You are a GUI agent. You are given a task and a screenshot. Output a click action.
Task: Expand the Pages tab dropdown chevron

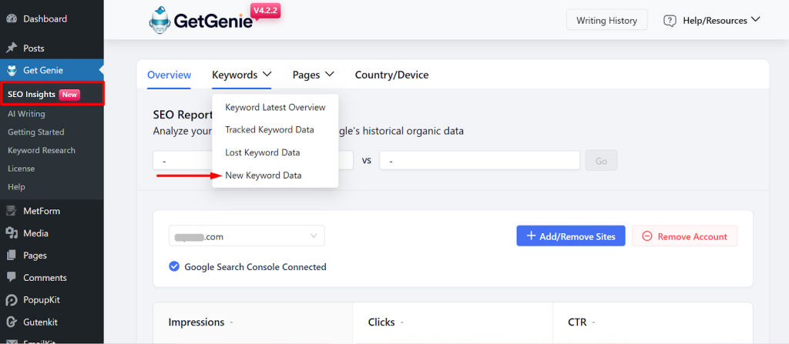click(330, 75)
